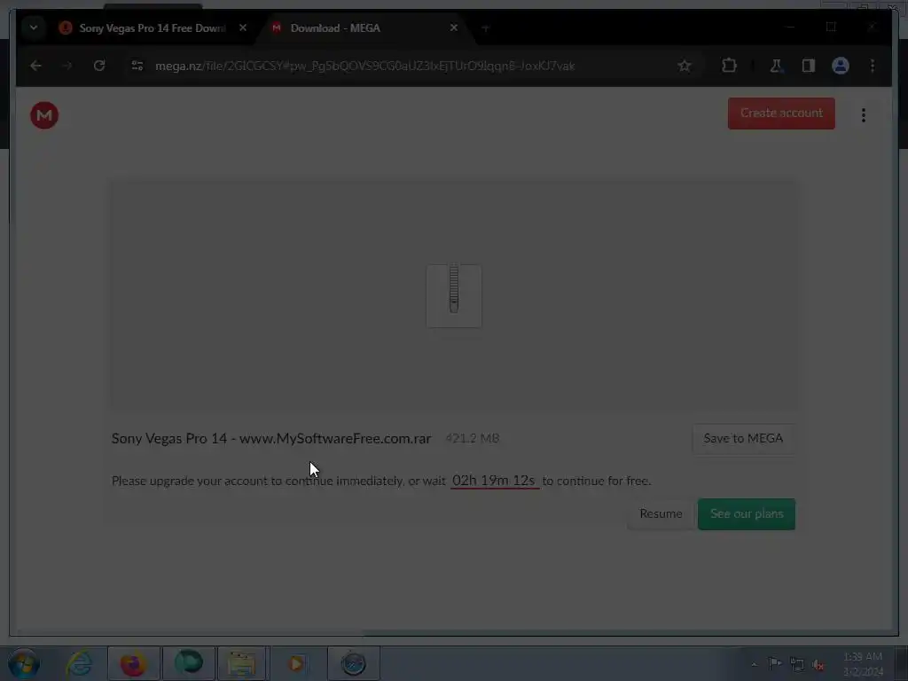Click the zip archive file thumbnail

(x=453, y=296)
